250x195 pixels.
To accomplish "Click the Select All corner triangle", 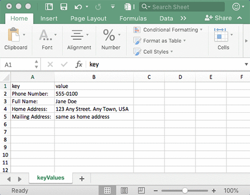I will [5, 77].
